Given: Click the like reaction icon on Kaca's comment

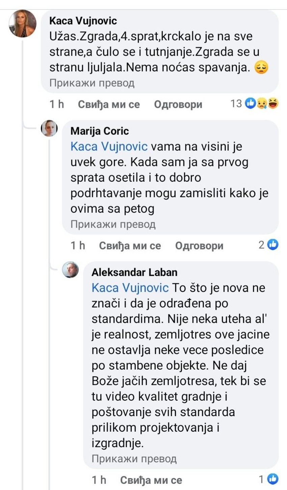Looking at the screenshot, I should click(x=251, y=104).
